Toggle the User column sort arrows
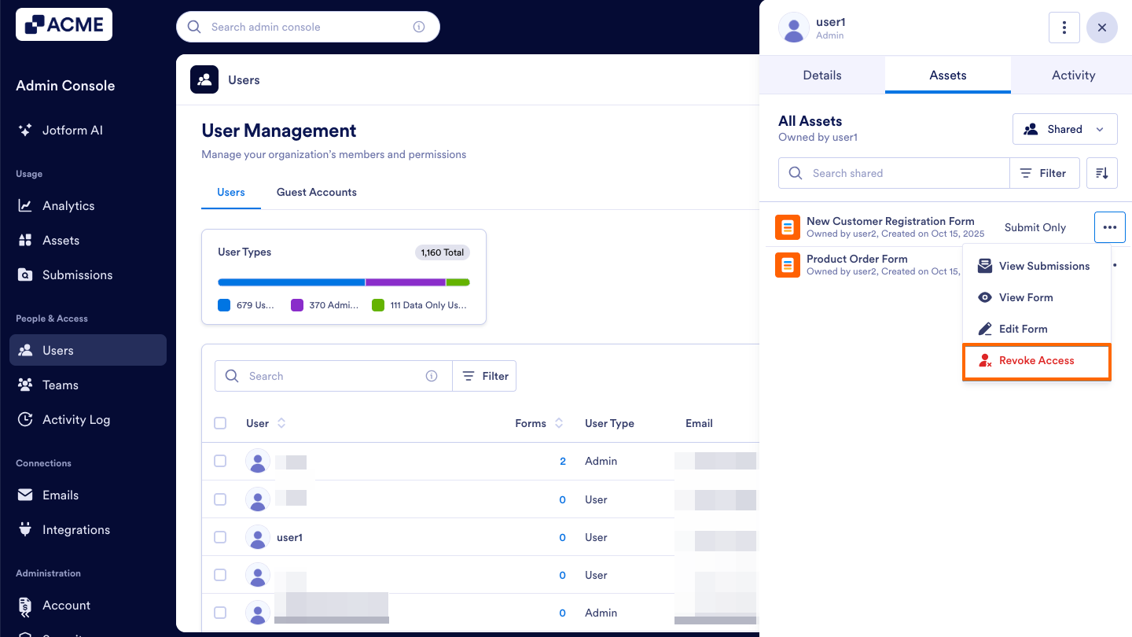 click(283, 423)
